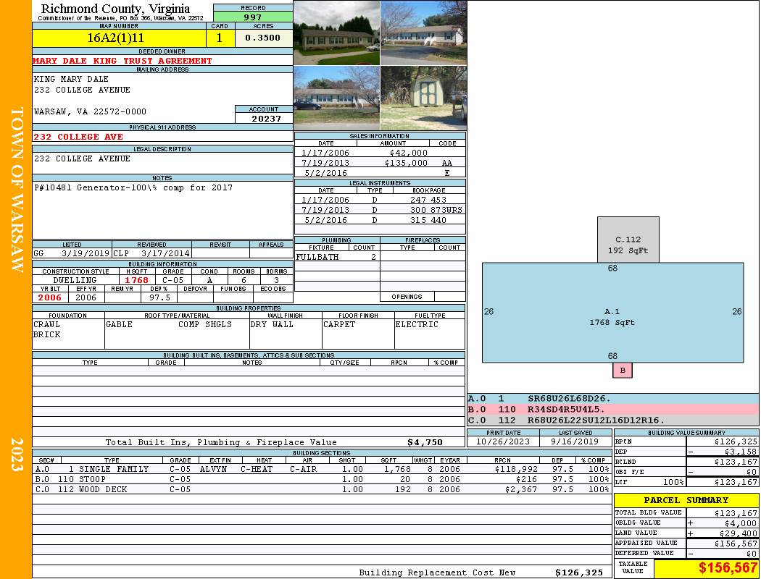Click the pink B.0 sketch legend row

coord(612,409)
